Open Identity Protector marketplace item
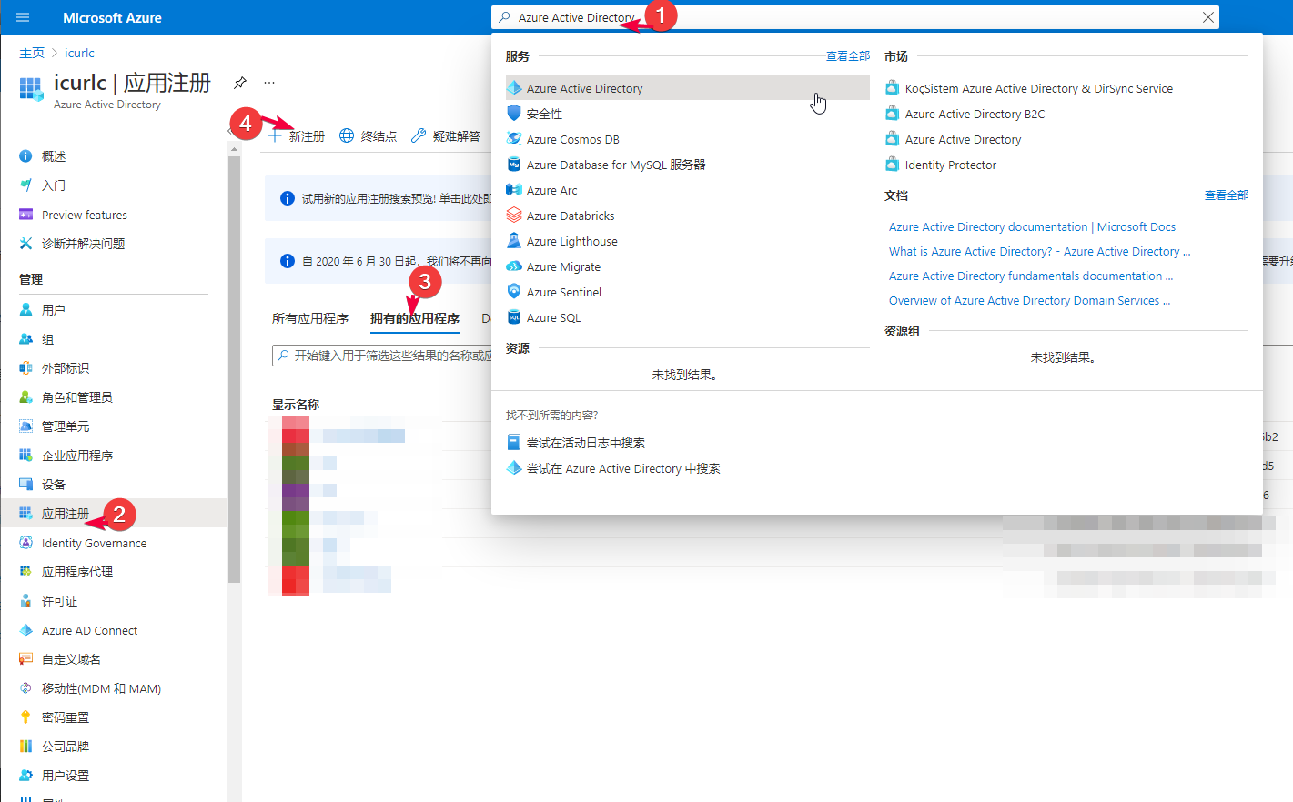The width and height of the screenshot is (1293, 802). point(950,165)
